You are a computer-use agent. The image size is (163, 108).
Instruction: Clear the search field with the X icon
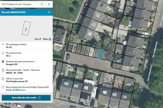49,4
